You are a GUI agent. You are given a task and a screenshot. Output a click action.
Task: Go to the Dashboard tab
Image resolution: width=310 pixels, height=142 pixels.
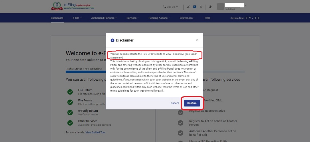click(57, 18)
